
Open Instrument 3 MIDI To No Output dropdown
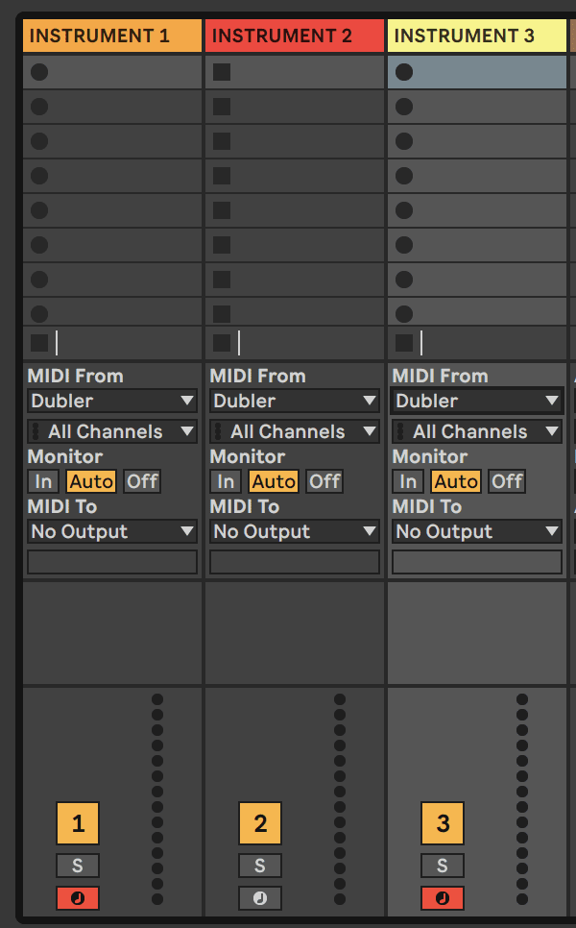point(477,531)
